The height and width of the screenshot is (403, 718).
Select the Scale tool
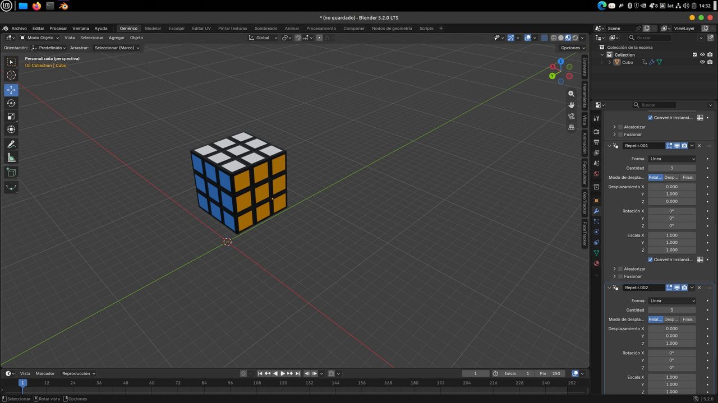(11, 117)
